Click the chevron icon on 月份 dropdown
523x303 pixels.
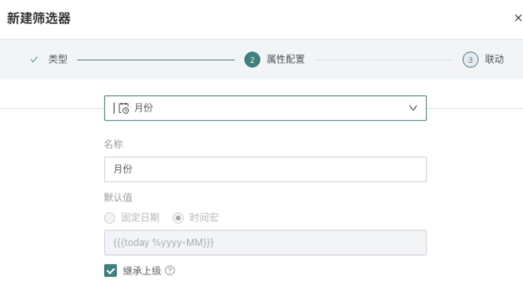[x=414, y=108]
